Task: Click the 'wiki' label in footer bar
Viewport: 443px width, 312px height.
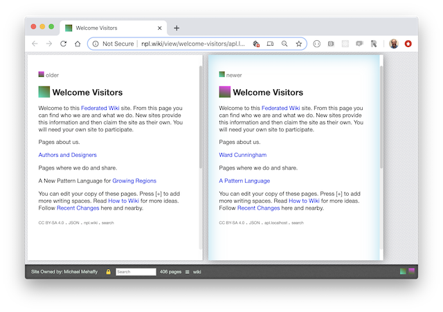Action: 197,272
